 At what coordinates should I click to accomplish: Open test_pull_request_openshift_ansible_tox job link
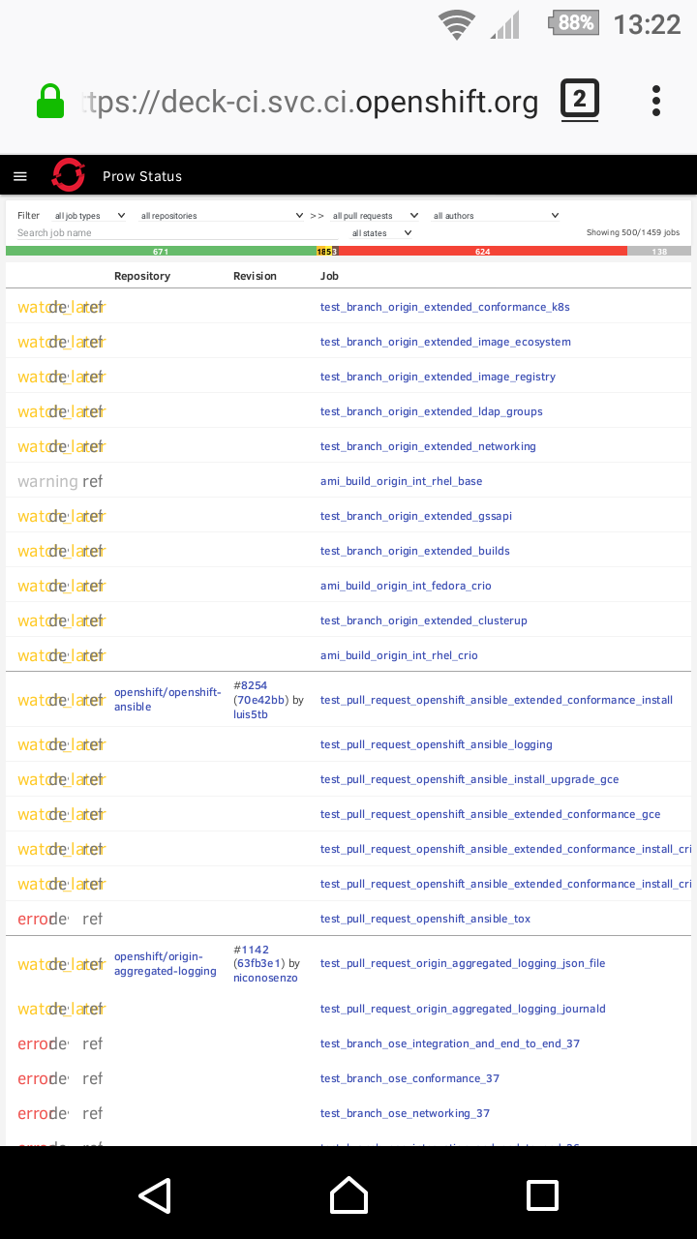click(426, 919)
